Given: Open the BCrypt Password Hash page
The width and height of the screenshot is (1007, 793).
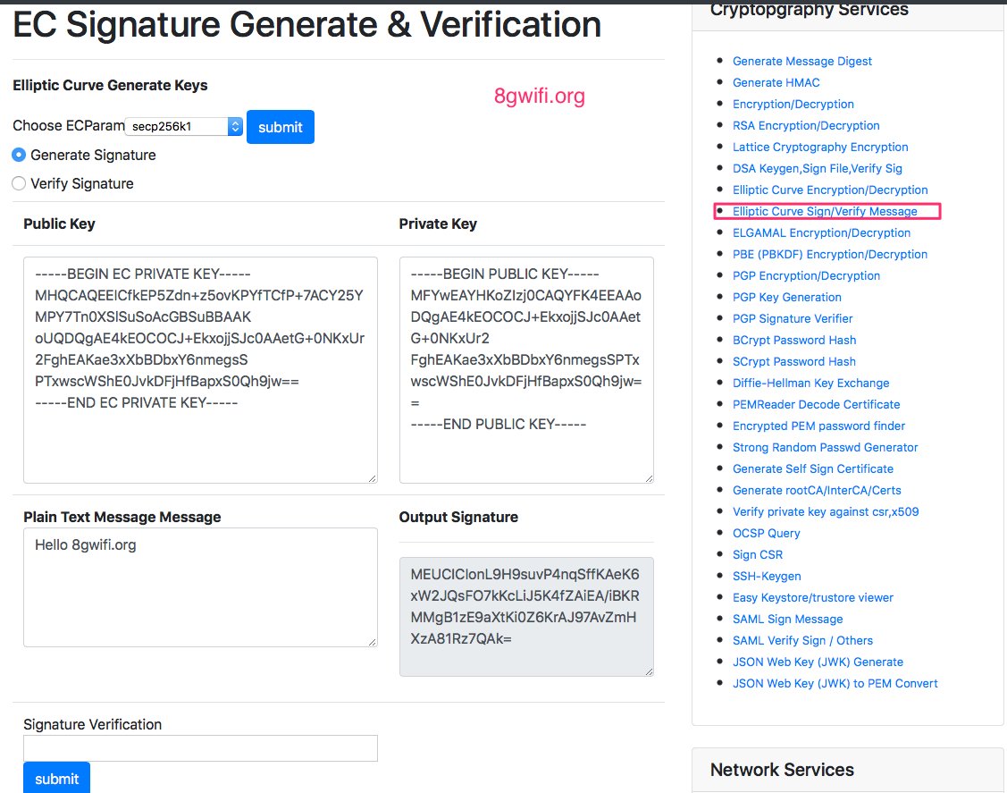Looking at the screenshot, I should point(794,340).
